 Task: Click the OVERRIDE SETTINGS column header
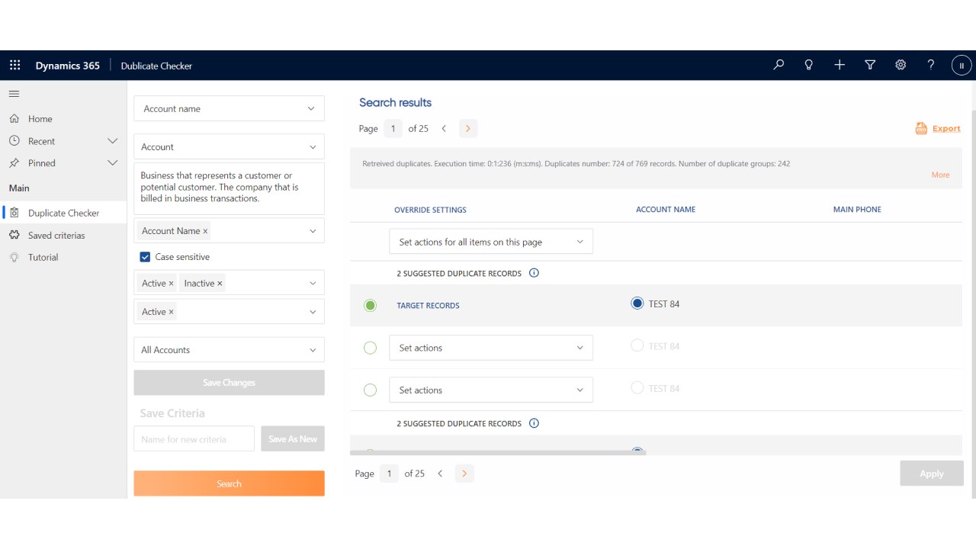coord(430,210)
